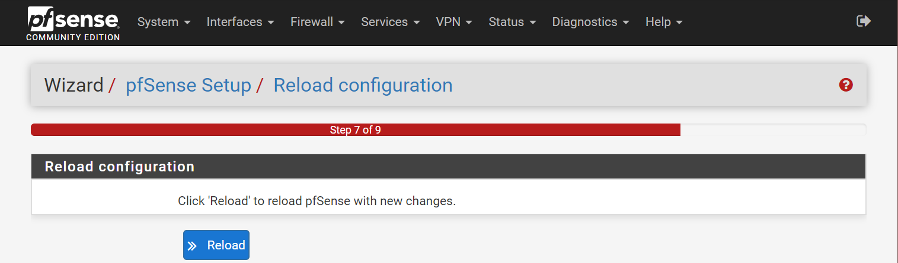Image resolution: width=898 pixels, height=263 pixels.
Task: Click the unfilled end of the progress bar
Action: pyautogui.click(x=773, y=130)
